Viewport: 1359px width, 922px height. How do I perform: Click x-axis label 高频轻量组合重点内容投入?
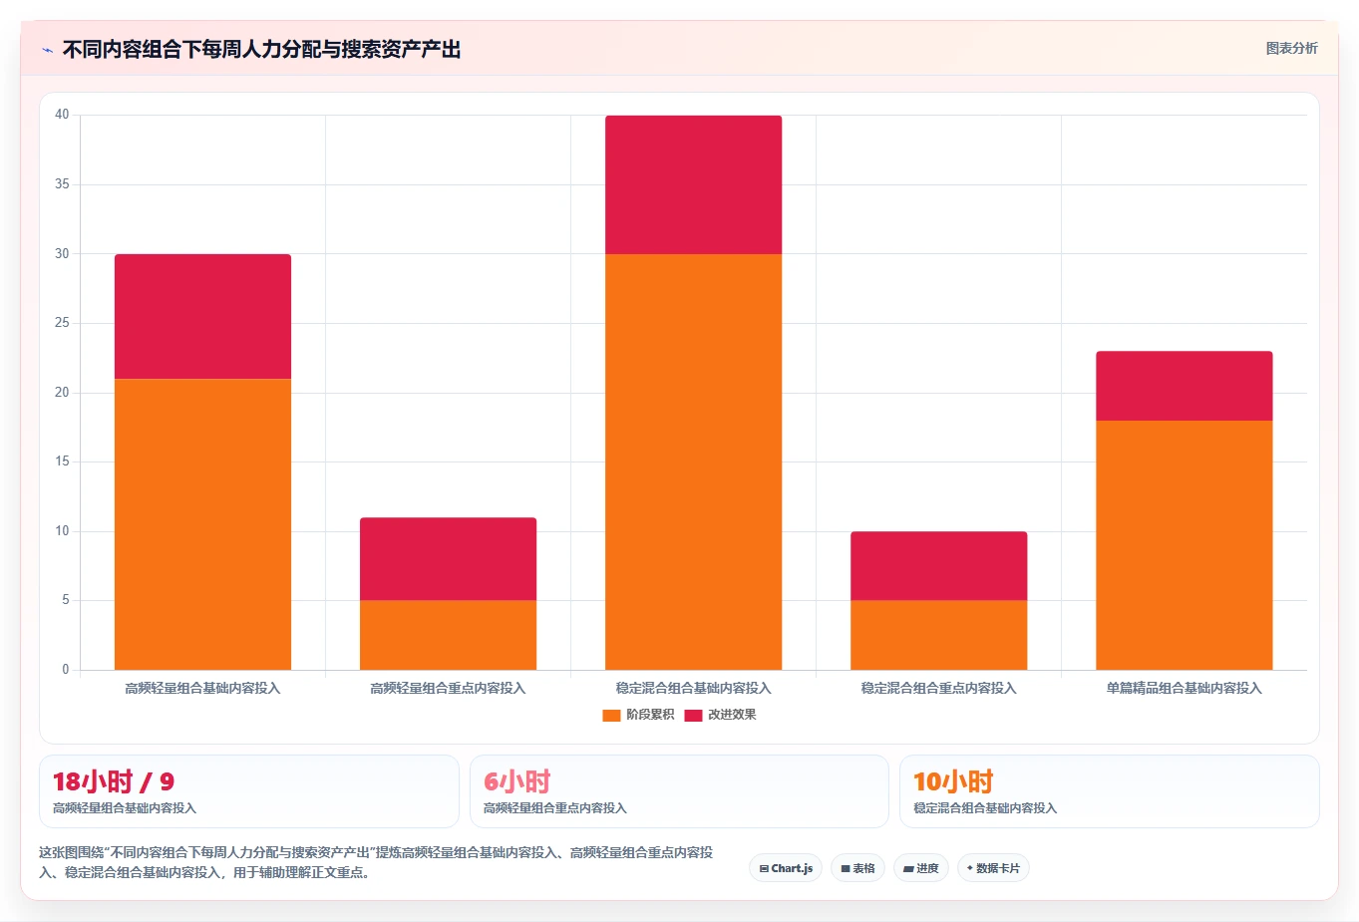(448, 688)
